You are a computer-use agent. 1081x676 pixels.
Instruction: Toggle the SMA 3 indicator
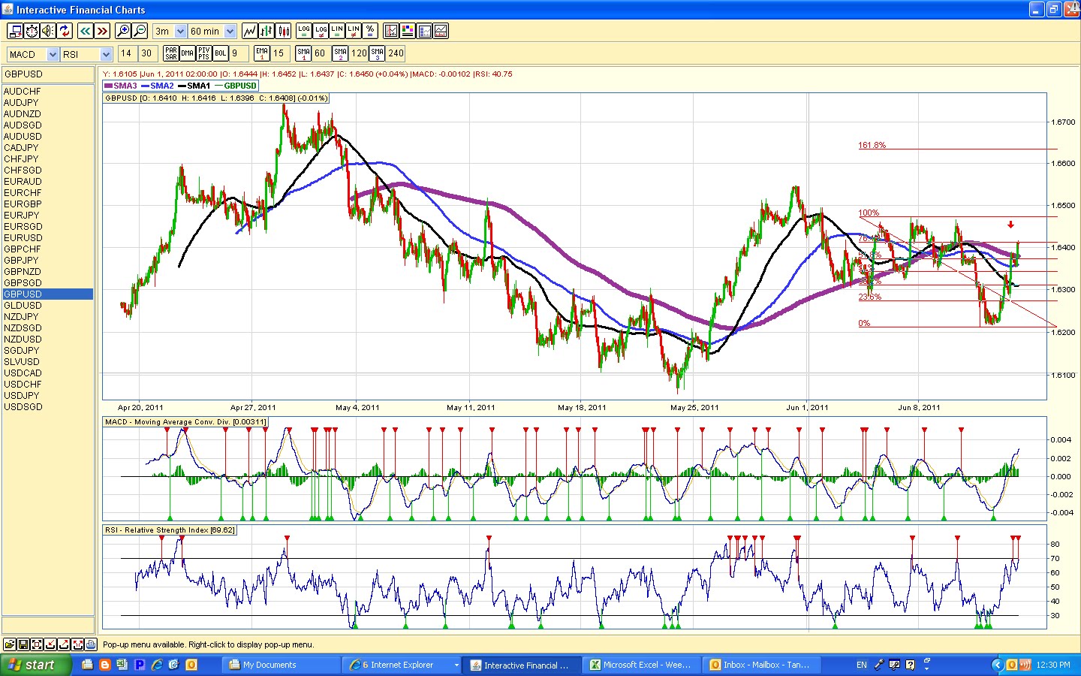[377, 53]
